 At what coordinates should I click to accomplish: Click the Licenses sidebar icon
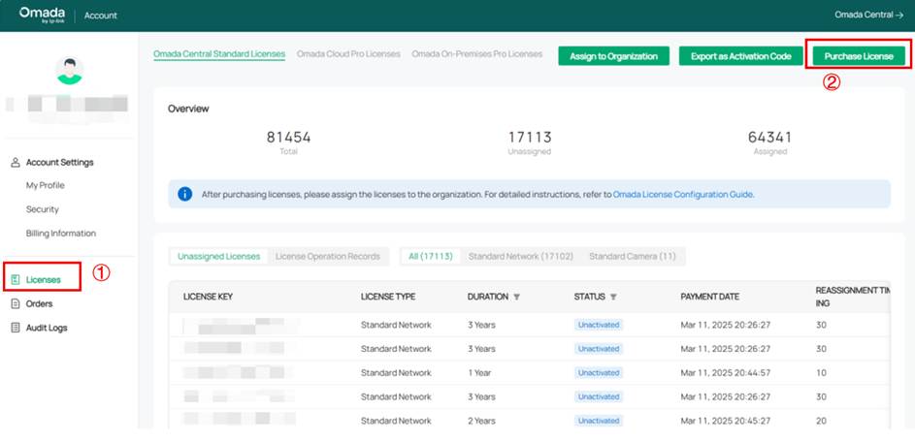pos(16,280)
